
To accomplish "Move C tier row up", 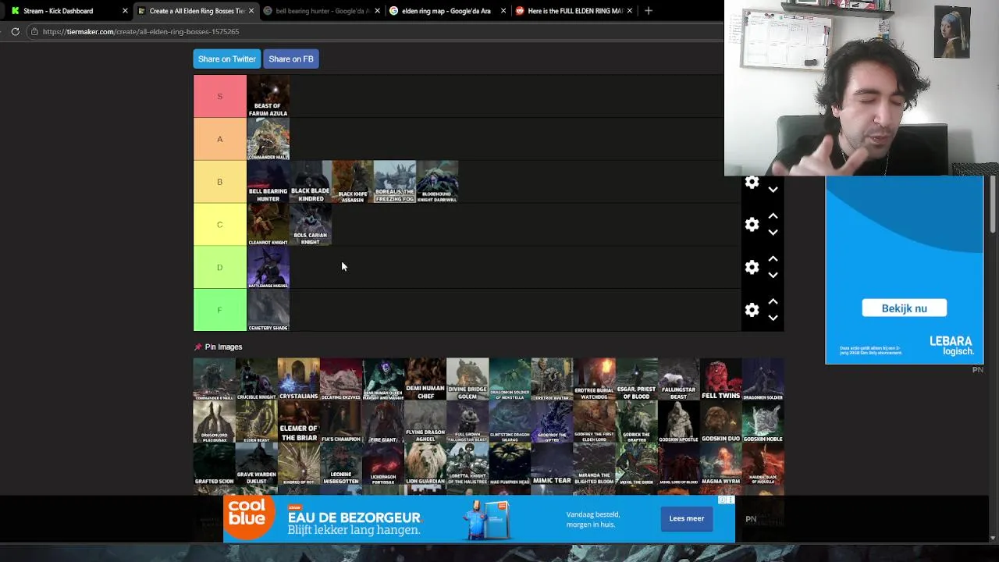I will [x=773, y=216].
